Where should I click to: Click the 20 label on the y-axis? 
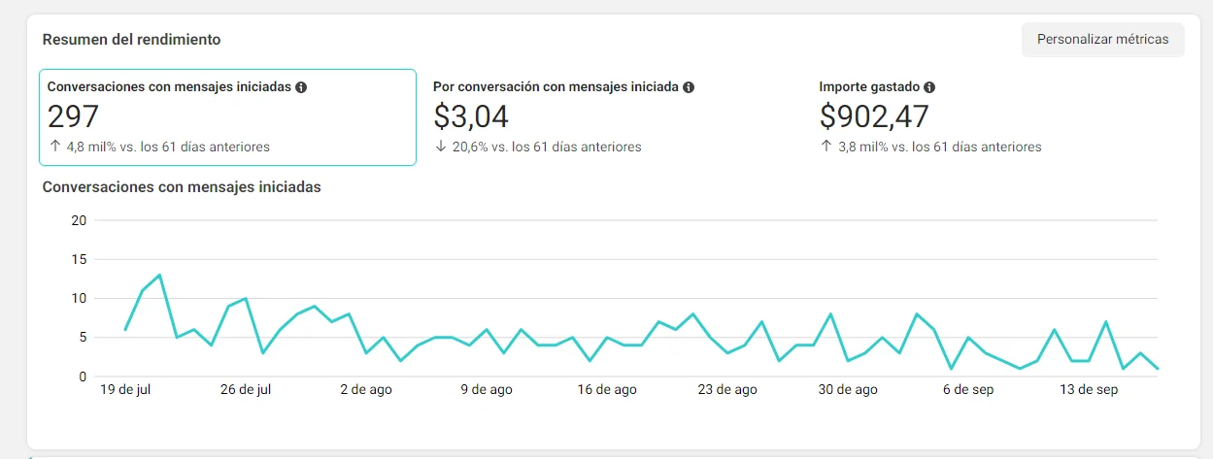tap(80, 220)
